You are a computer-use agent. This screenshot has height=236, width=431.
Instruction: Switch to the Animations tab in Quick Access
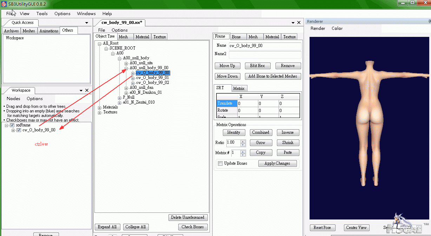point(49,31)
